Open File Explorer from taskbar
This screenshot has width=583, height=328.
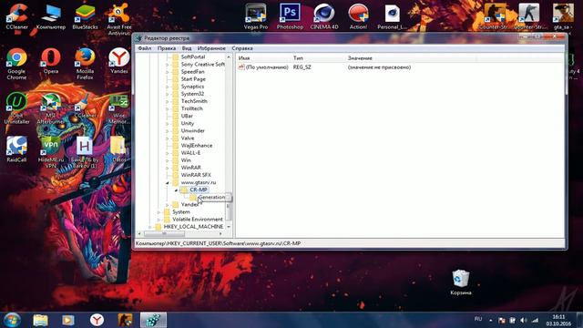tap(40, 320)
